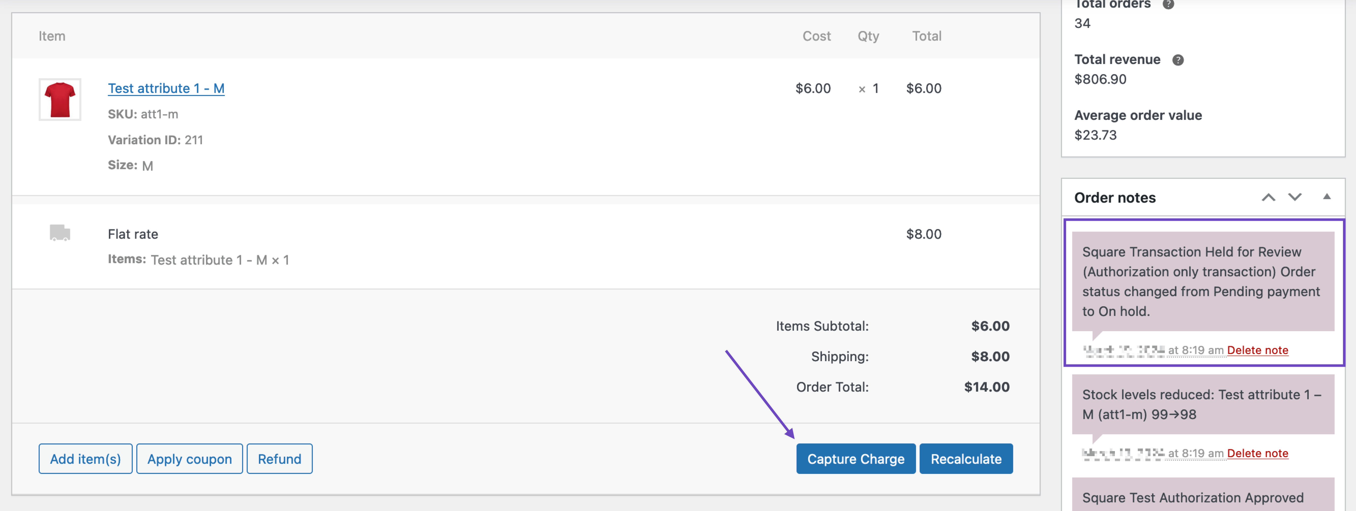Move Order notes panel up
Screen dimensions: 1356x511
[1268, 197]
